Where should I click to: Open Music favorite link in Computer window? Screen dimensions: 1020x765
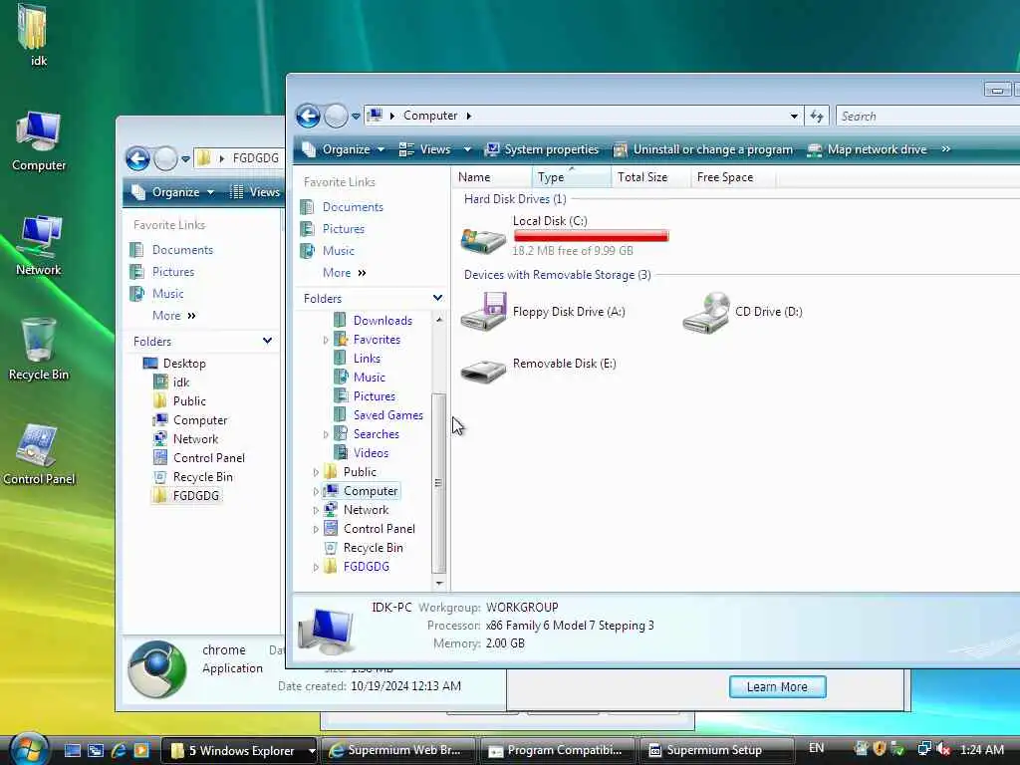click(339, 251)
